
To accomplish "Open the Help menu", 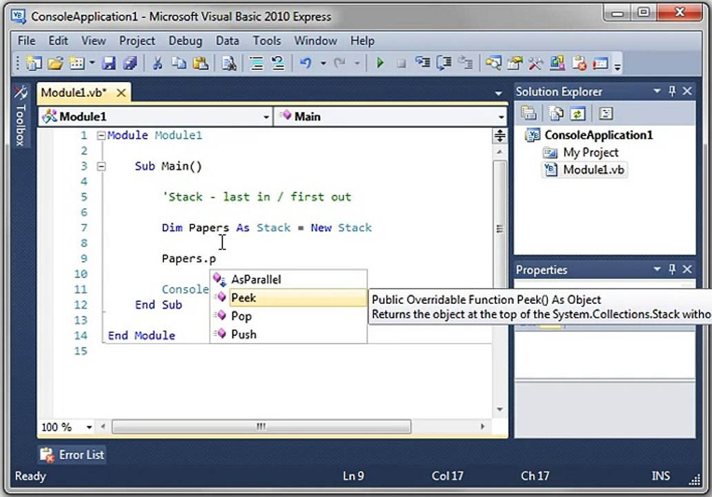I will click(x=362, y=41).
